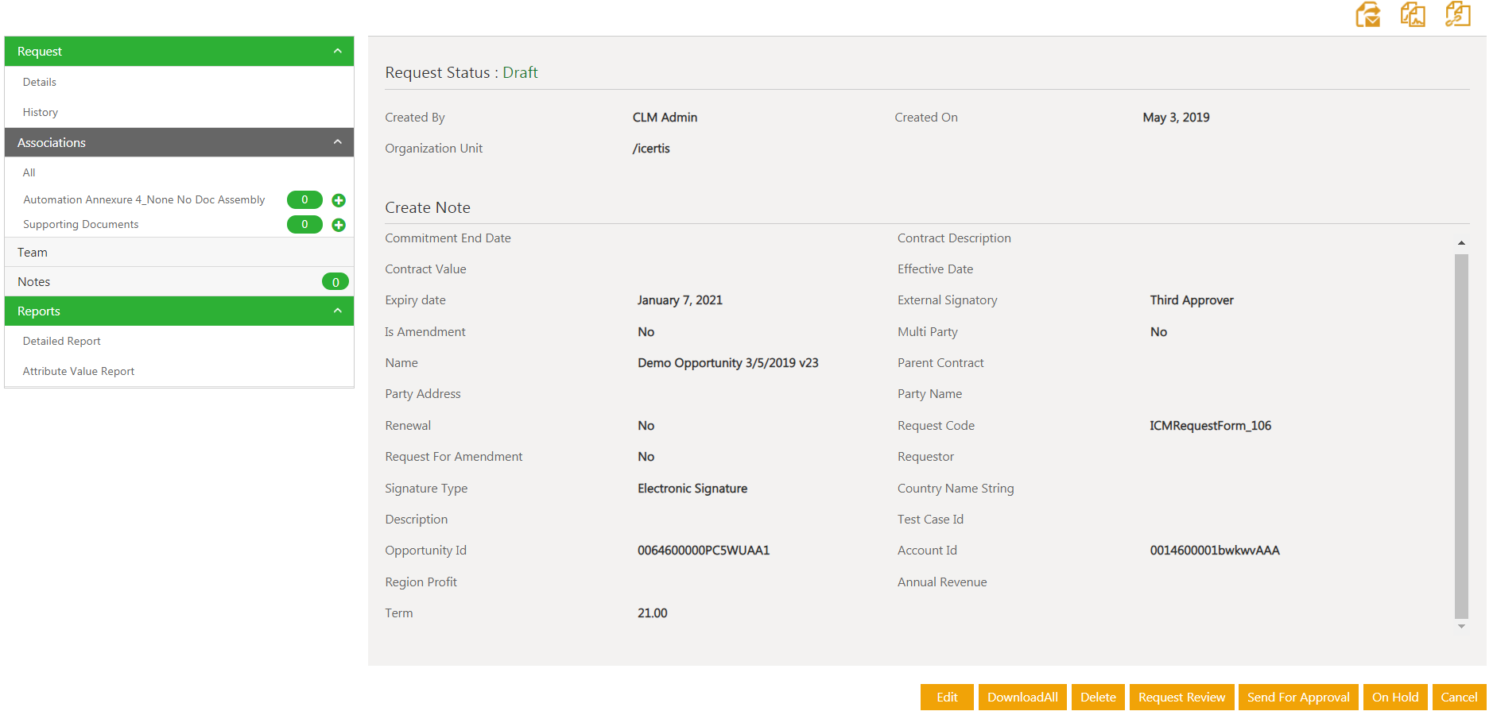The height and width of the screenshot is (715, 1493).
Task: Click the PDF documents copy icon
Action: click(x=1413, y=14)
